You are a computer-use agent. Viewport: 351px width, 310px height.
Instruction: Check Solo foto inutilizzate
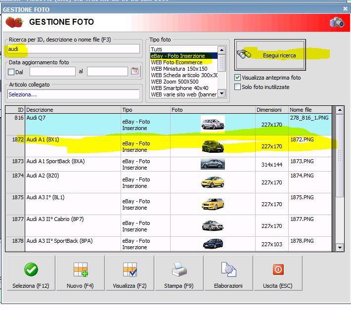(x=237, y=87)
